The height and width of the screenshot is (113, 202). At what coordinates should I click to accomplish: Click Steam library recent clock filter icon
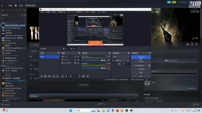pyautogui.click(x=22, y=15)
